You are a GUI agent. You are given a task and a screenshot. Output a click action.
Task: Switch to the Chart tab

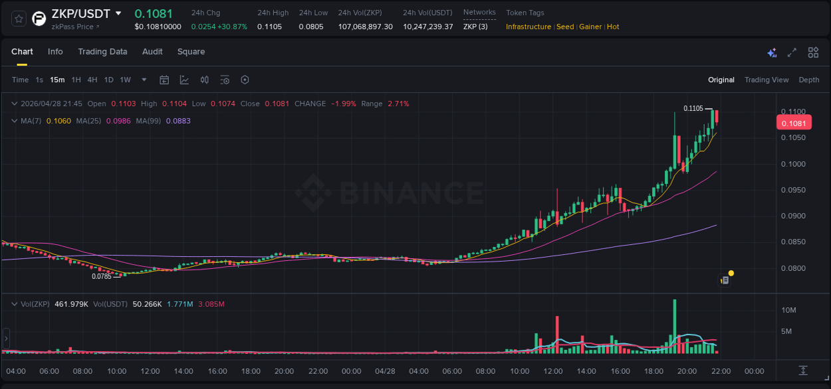[22, 52]
